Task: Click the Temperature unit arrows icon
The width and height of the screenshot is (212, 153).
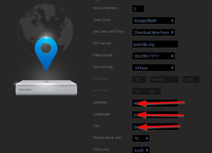Action: coord(147,138)
